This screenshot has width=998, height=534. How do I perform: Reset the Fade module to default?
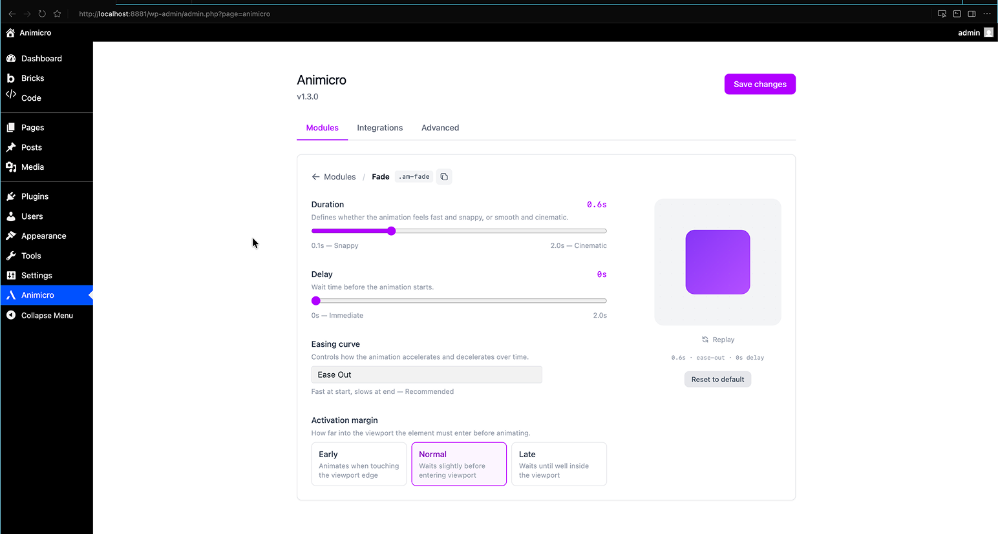tap(717, 379)
